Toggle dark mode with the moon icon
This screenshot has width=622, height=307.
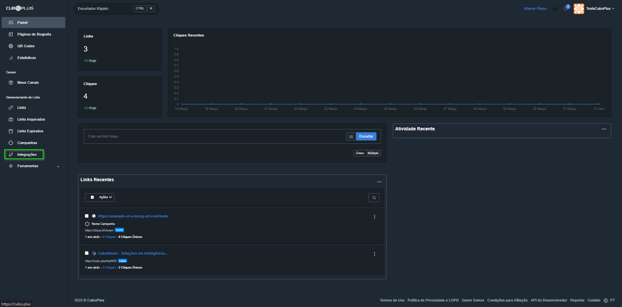555,9
